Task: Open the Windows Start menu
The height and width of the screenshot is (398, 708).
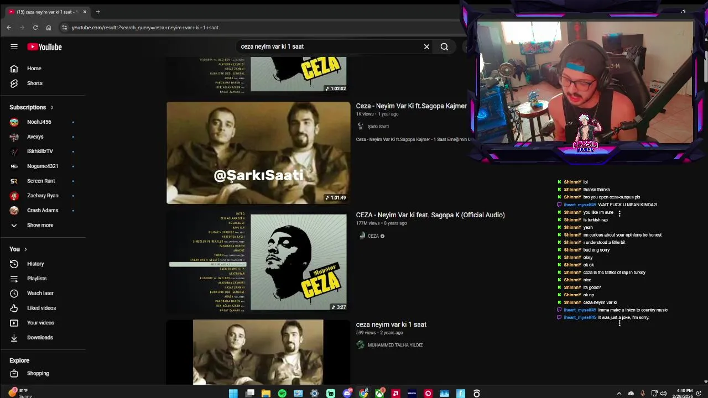Action: (x=233, y=394)
